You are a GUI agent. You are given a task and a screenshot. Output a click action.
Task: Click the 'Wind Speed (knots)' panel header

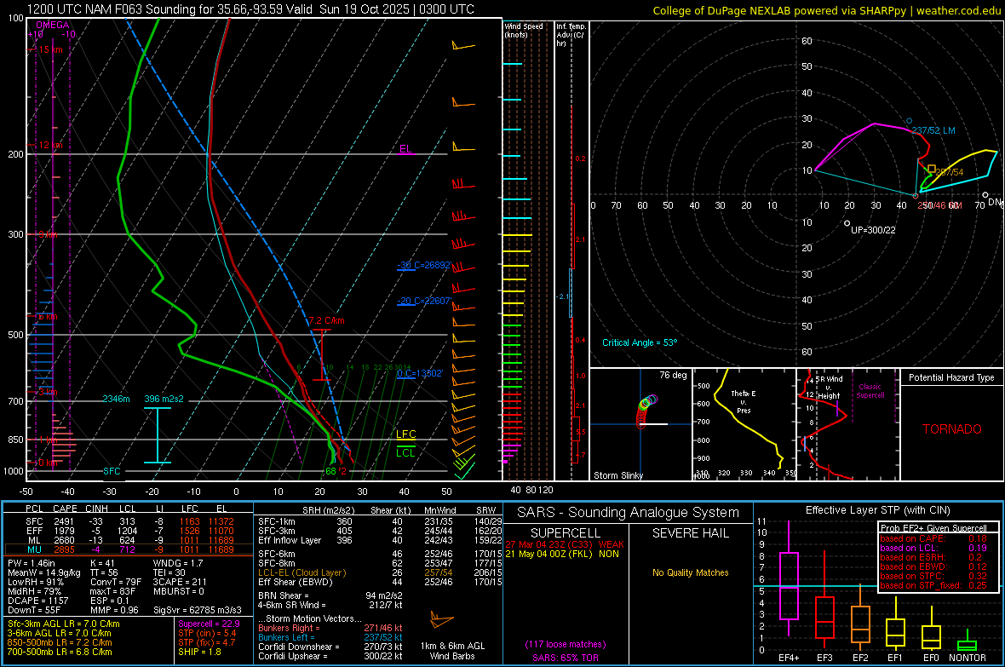[524, 30]
